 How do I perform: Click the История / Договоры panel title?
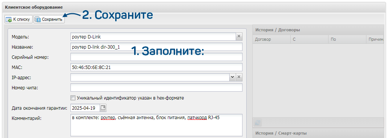[278, 30]
